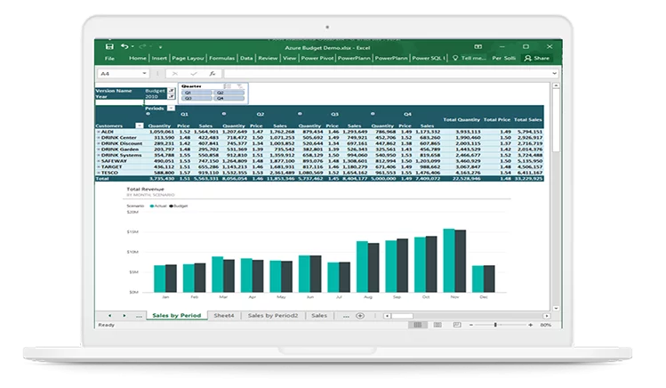Collapse the Q1 column group
This screenshot has width=666, height=388.
click(148, 114)
